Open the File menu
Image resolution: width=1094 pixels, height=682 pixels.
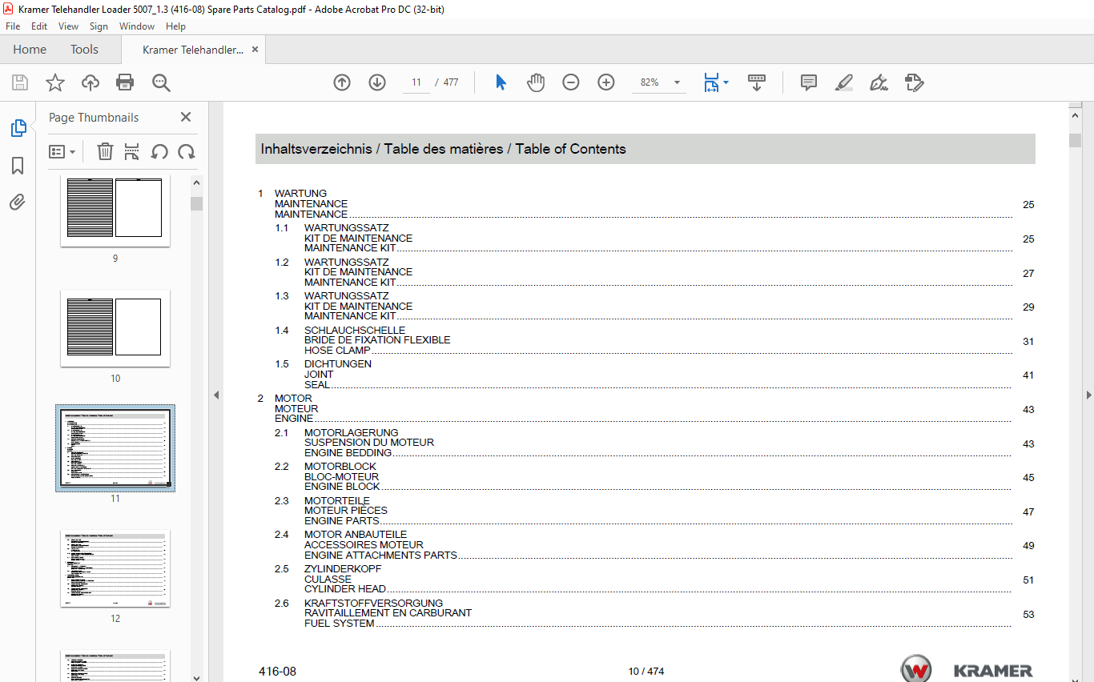(x=13, y=26)
